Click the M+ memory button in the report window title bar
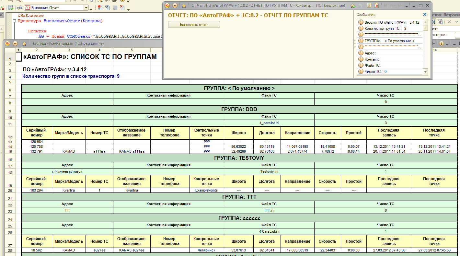The image size is (460, 256). point(393,6)
